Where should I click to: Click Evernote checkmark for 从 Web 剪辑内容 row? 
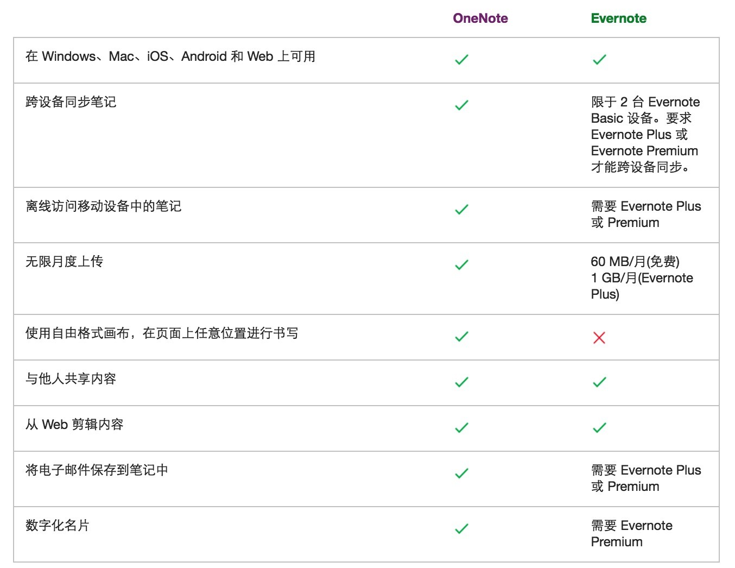(x=599, y=427)
